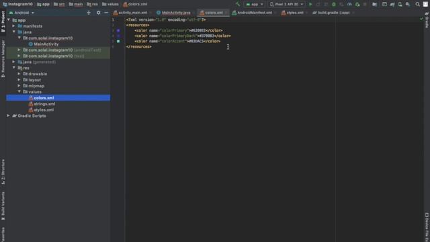Screen dimensions: 430x242
Task: Click the green inspection checkmark indicator
Action: point(421,19)
